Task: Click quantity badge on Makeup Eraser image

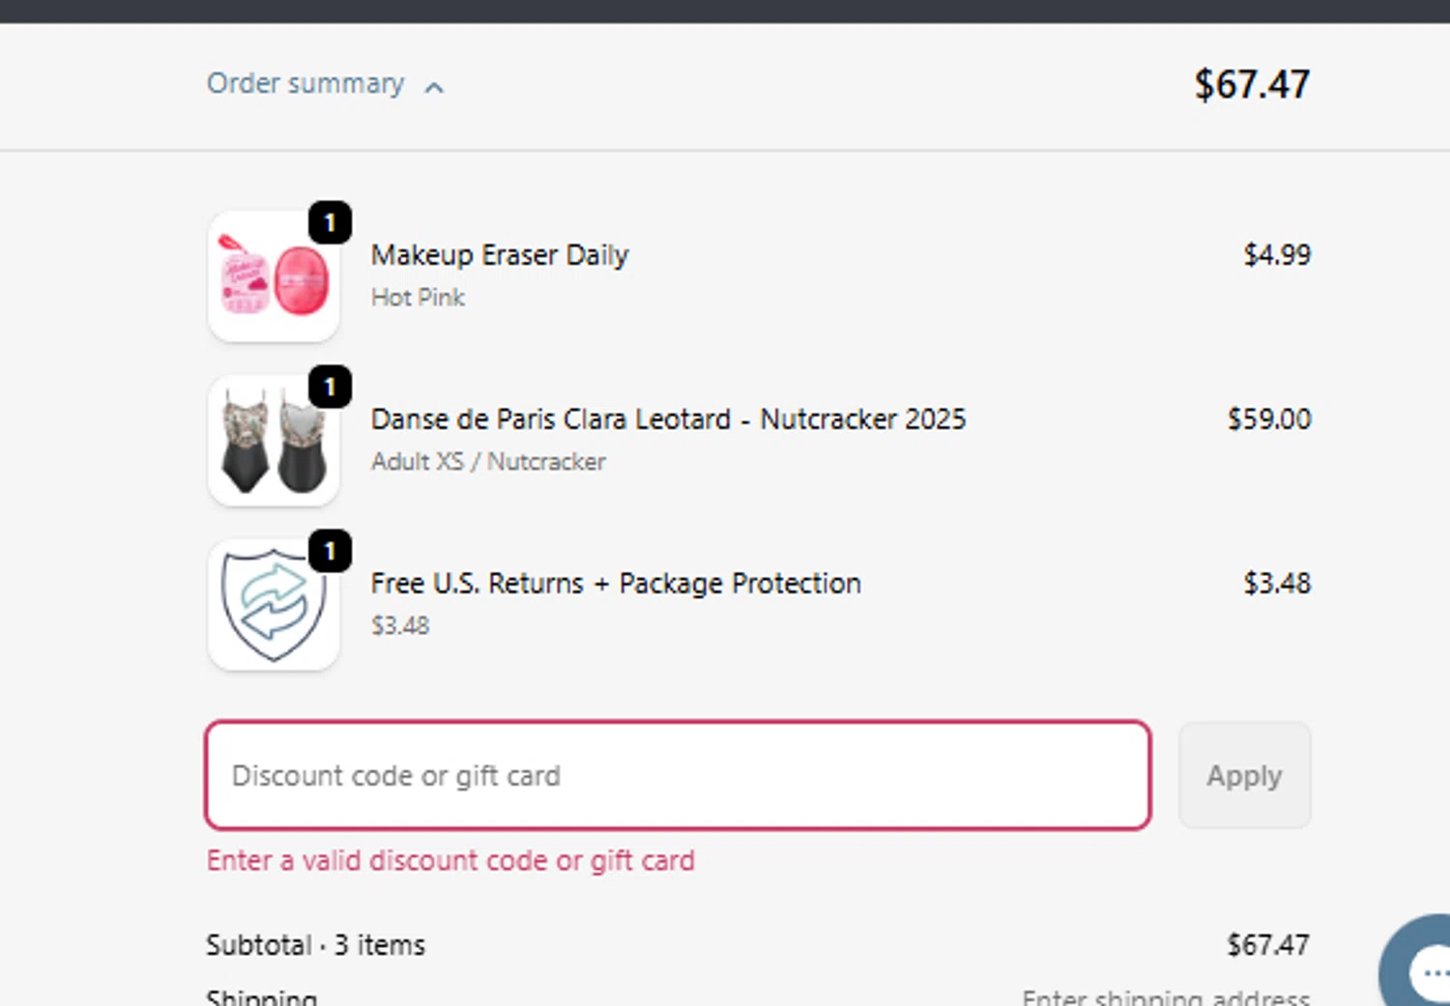Action: [x=330, y=223]
